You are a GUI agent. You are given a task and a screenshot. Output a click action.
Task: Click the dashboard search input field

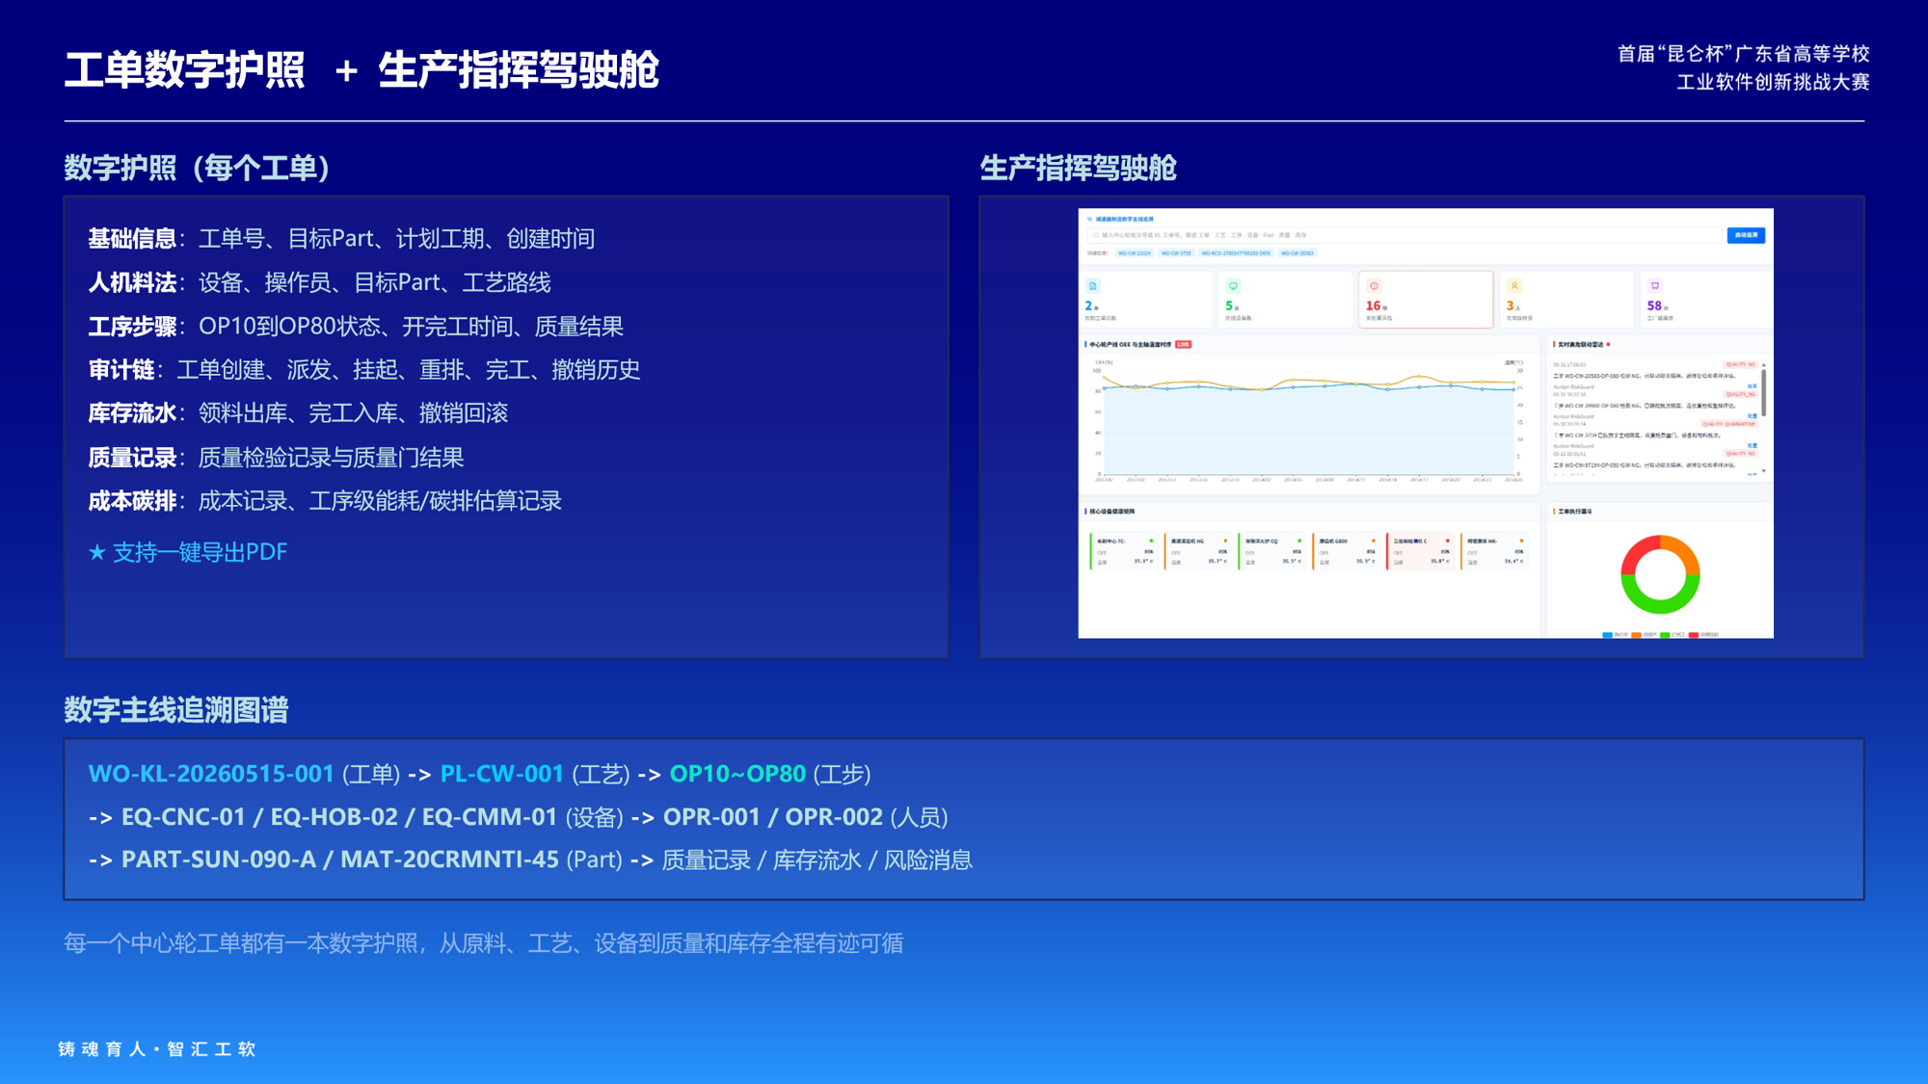pos(1405,235)
